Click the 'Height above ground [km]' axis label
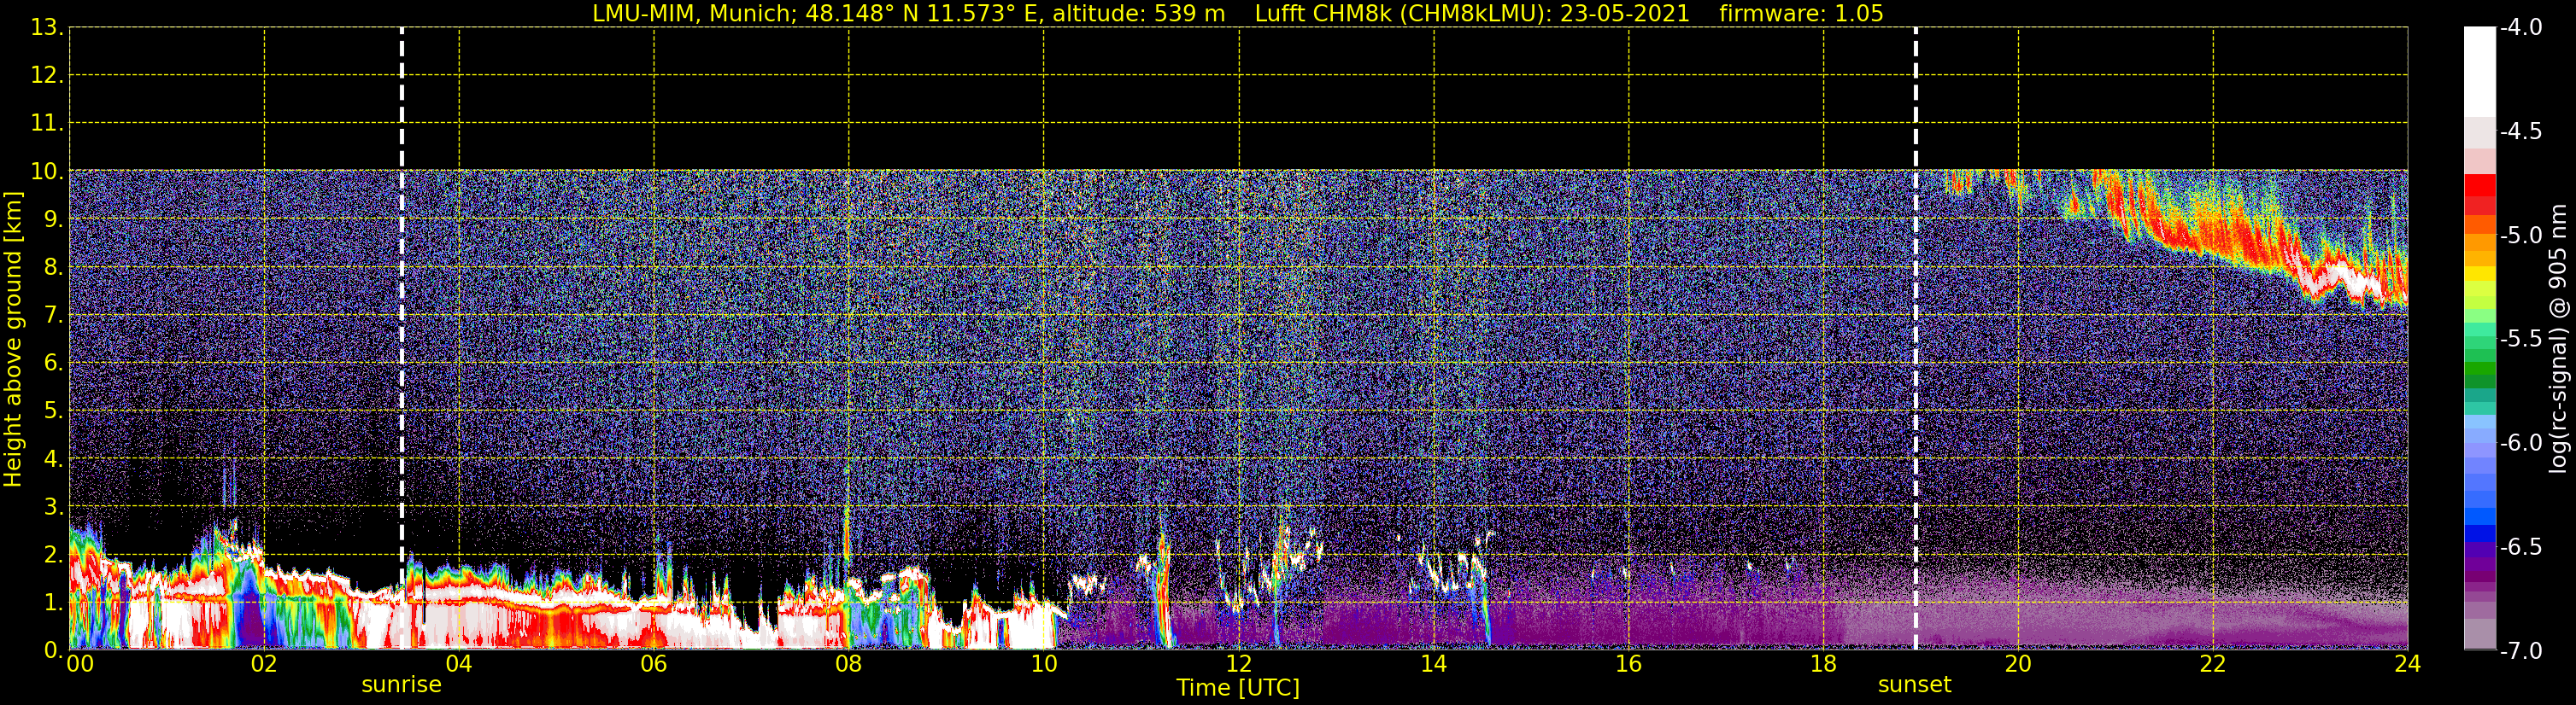The width and height of the screenshot is (2576, 705). pyautogui.click(x=13, y=340)
